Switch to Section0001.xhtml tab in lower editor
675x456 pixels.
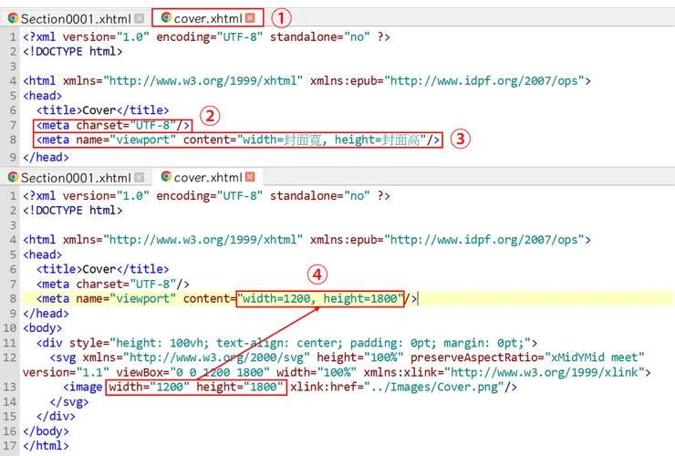76,178
